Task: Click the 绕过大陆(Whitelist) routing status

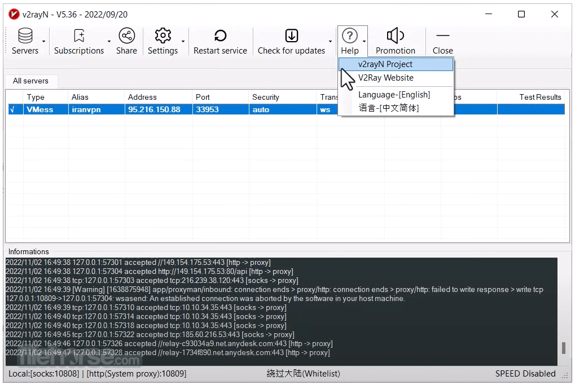Action: tap(303, 374)
